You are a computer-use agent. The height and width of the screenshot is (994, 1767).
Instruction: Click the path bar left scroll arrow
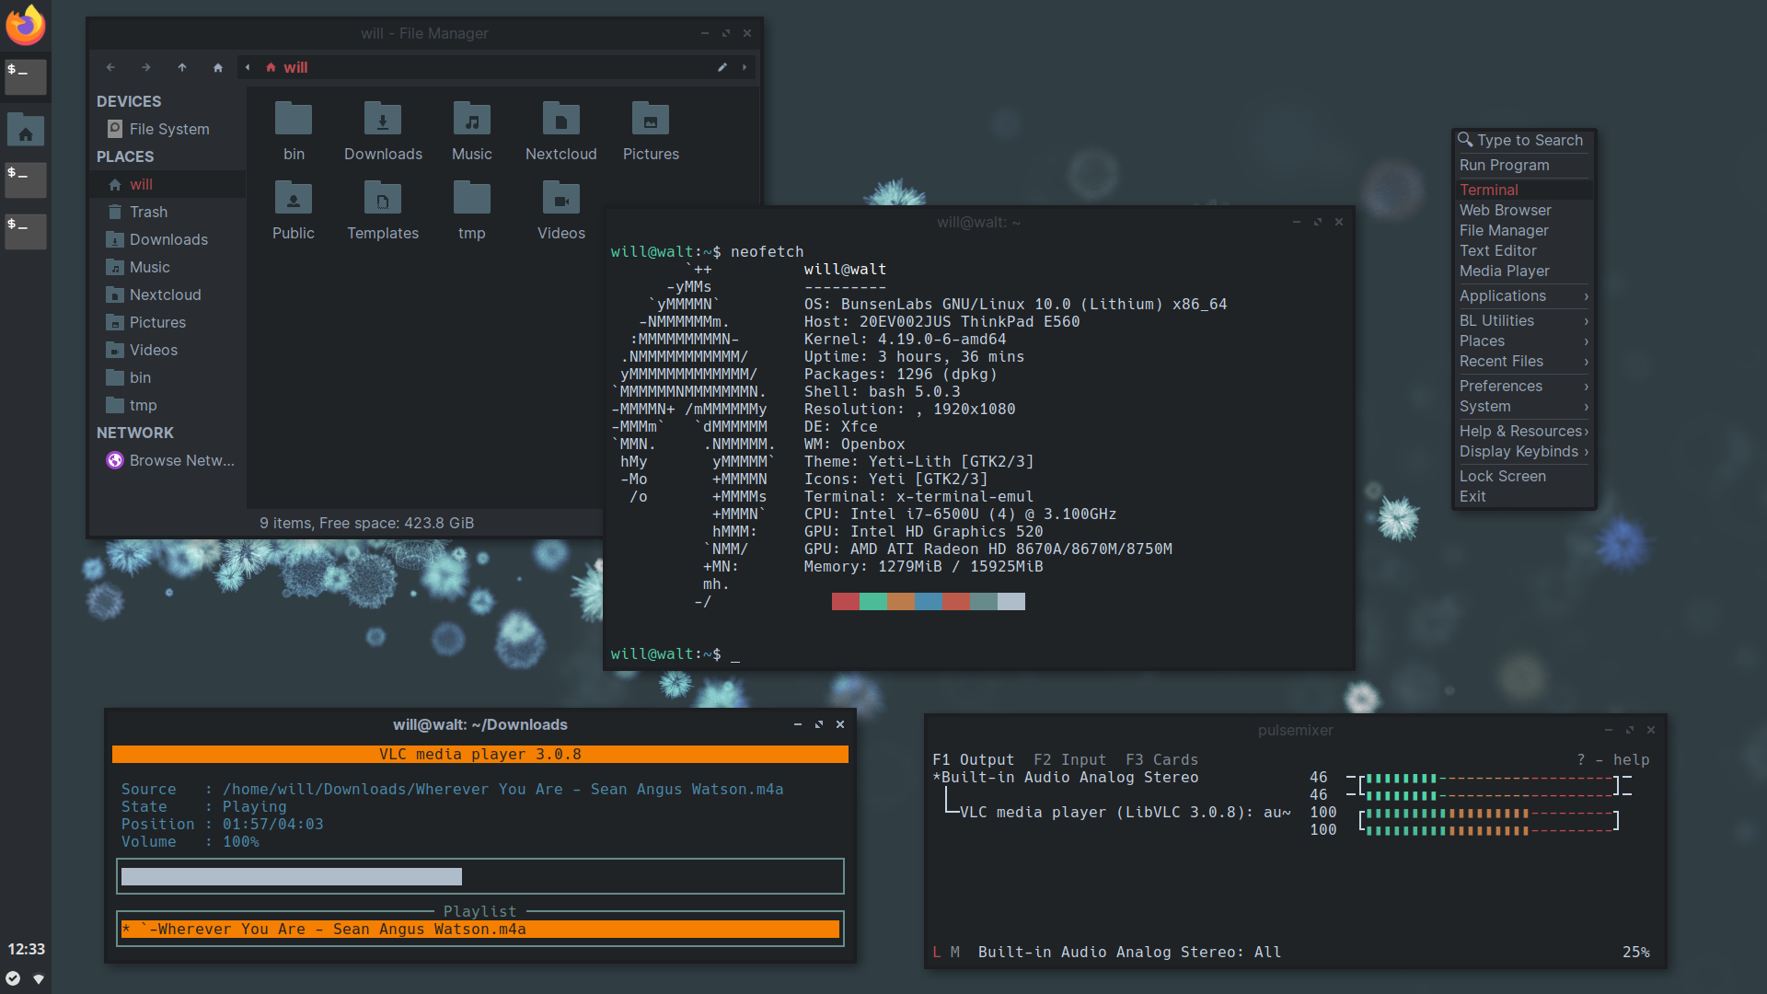tap(248, 67)
